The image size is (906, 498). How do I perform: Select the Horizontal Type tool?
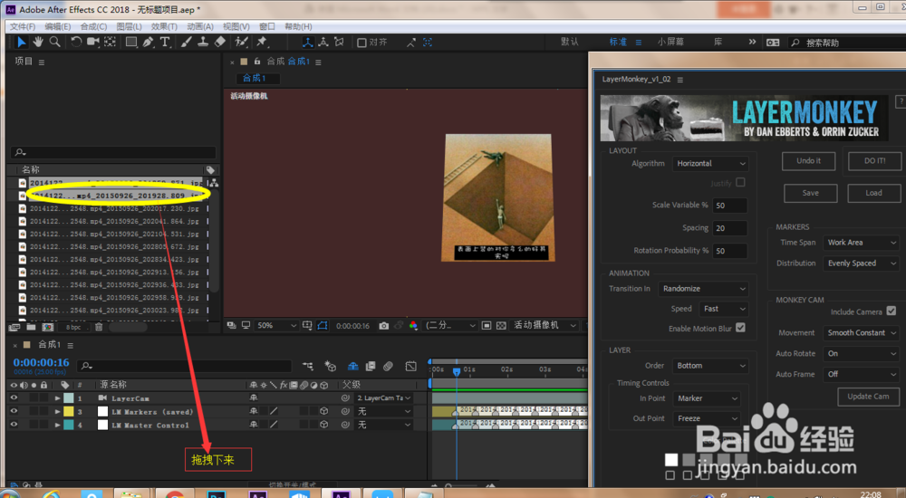(165, 43)
